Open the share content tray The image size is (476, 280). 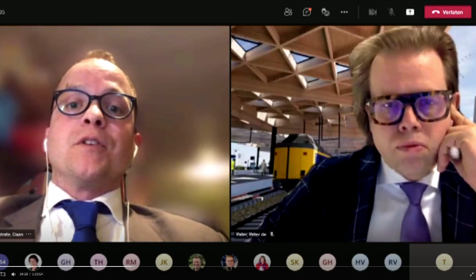[x=410, y=12]
